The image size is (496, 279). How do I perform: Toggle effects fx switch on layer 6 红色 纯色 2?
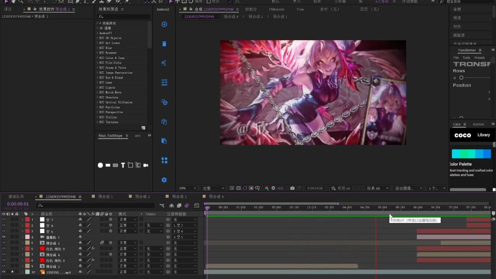point(93,248)
